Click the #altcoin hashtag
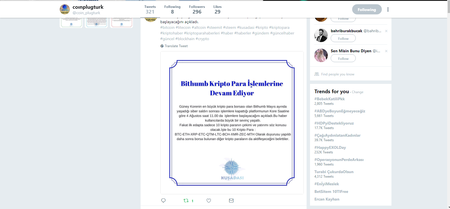Viewport: 450px width, 209px height. (x=199, y=27)
